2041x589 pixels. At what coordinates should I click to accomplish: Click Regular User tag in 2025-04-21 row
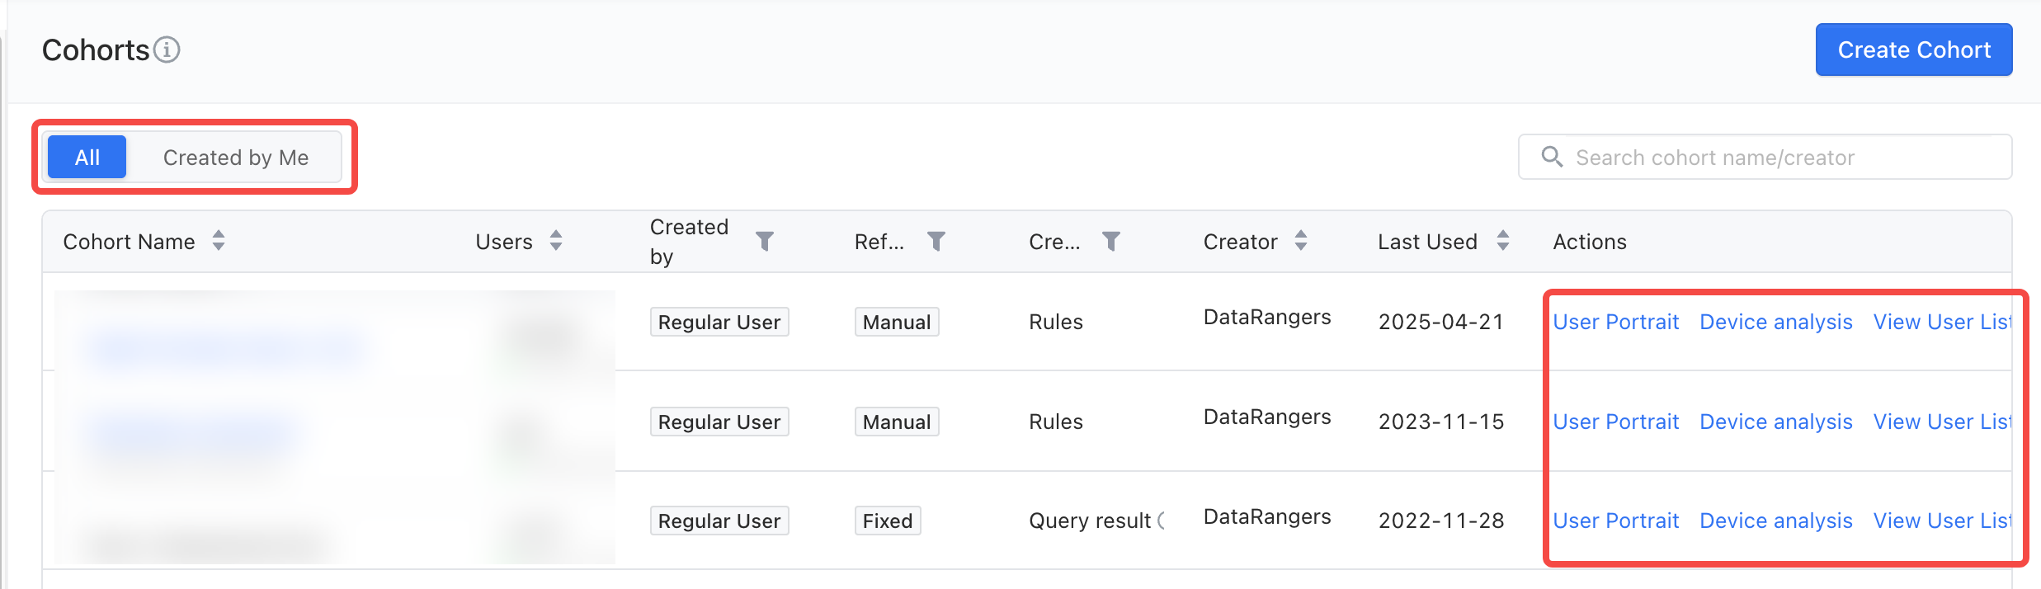tap(719, 322)
